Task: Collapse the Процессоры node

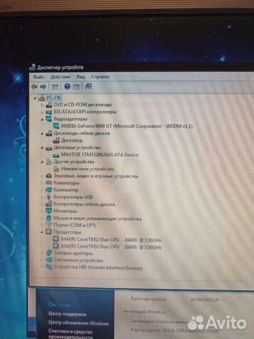Action: pyautogui.click(x=42, y=232)
